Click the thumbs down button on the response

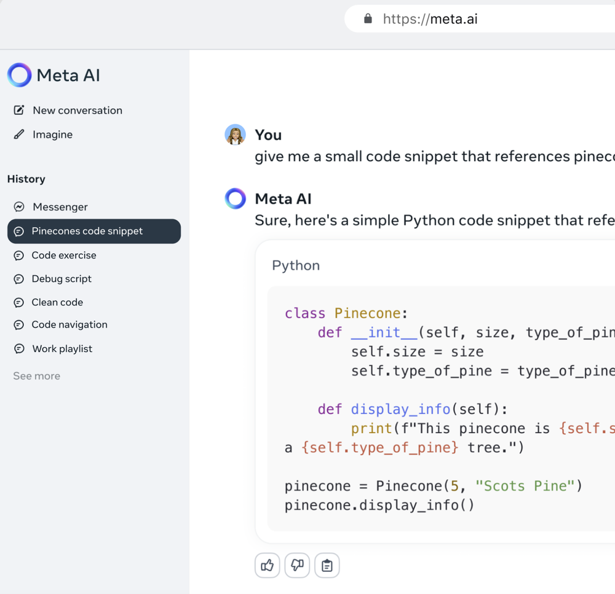coord(297,565)
